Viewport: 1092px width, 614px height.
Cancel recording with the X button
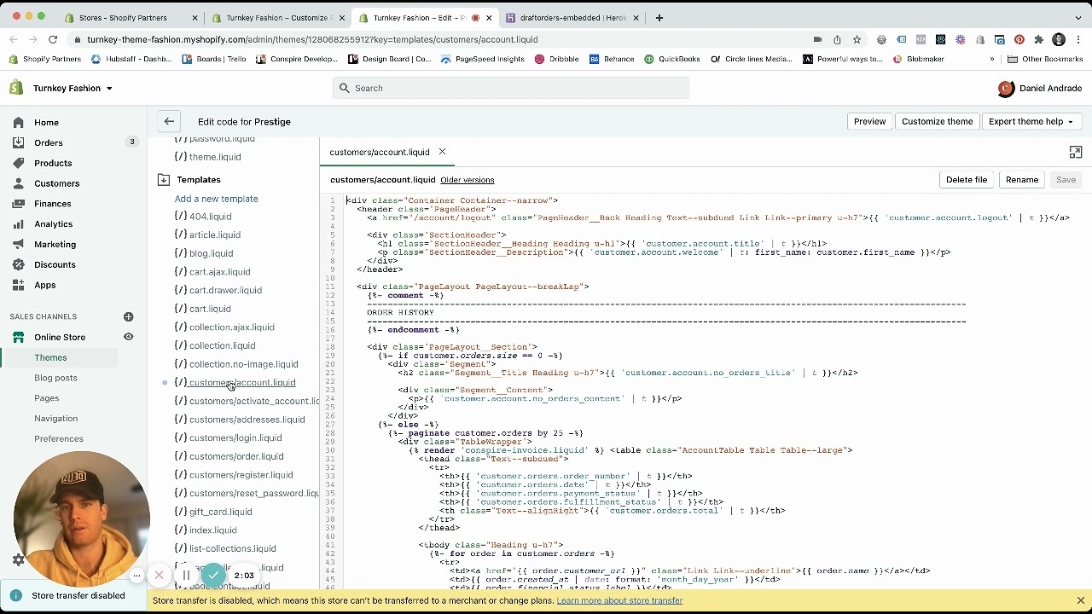click(159, 576)
